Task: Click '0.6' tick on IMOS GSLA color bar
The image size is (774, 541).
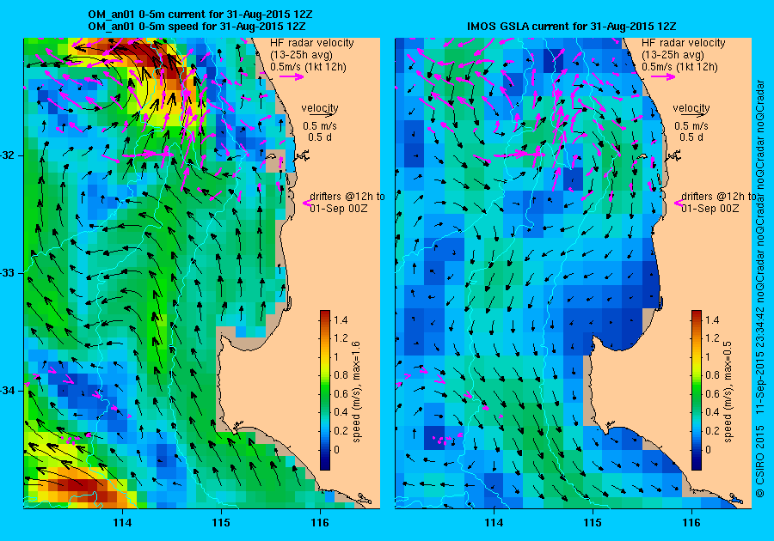Action: (x=712, y=393)
